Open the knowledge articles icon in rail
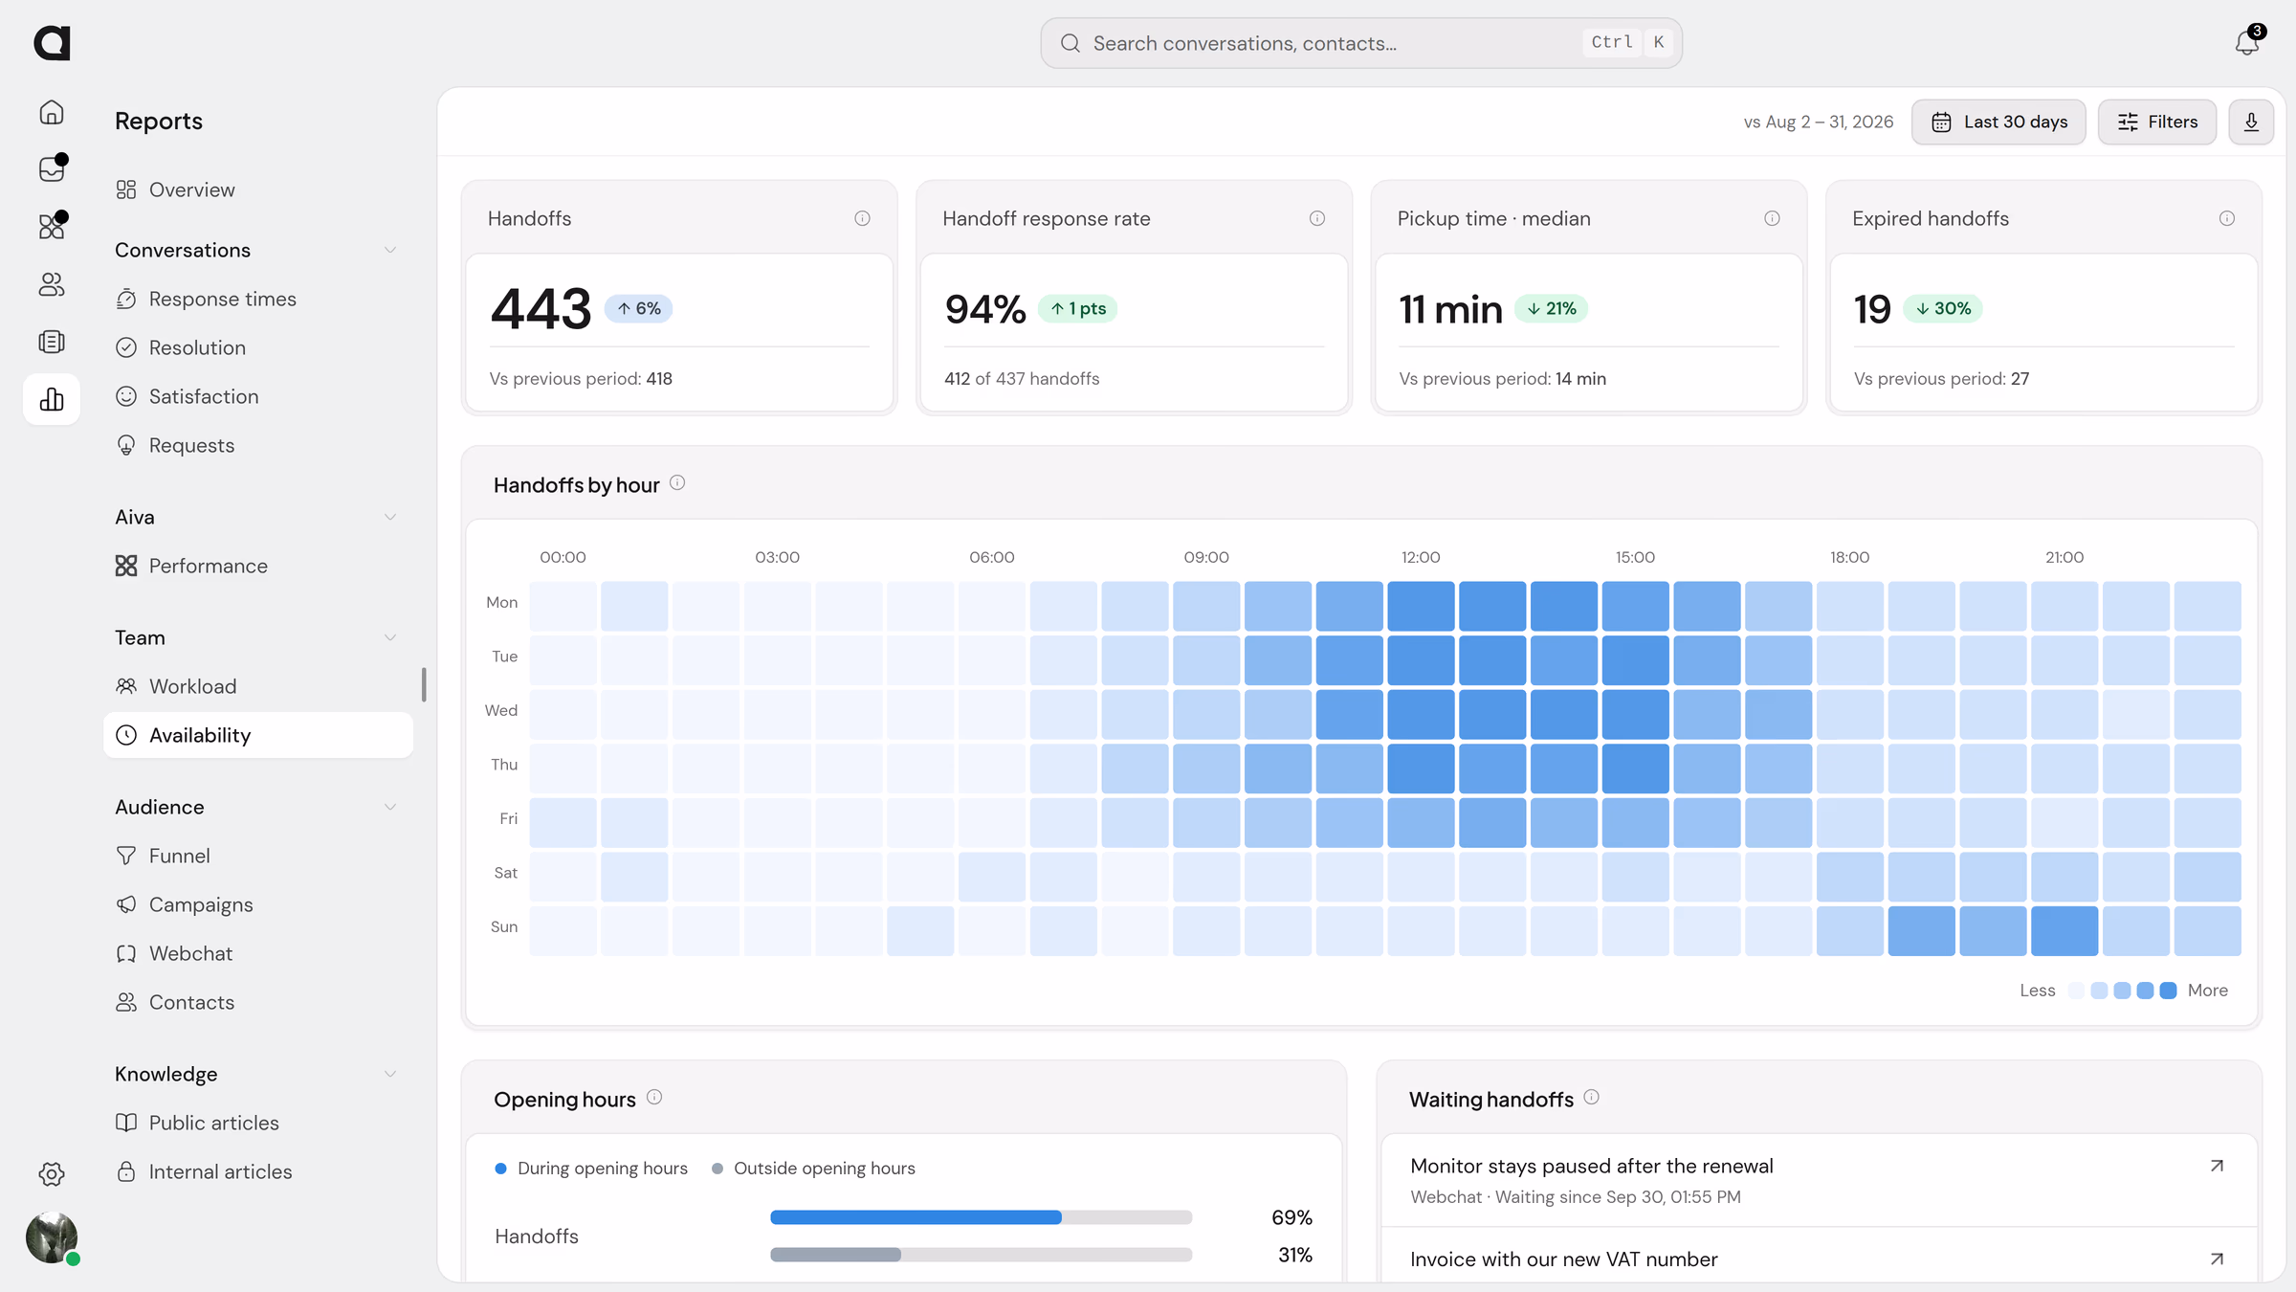The height and width of the screenshot is (1292, 2296). click(52, 342)
